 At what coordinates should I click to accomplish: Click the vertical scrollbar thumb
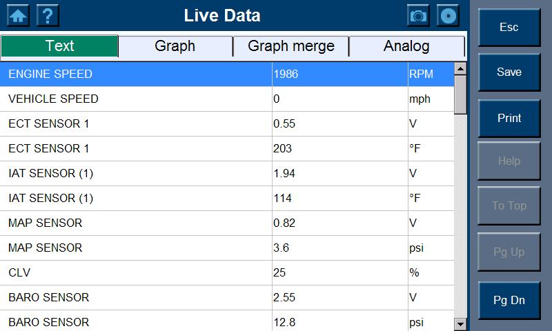tap(460, 94)
